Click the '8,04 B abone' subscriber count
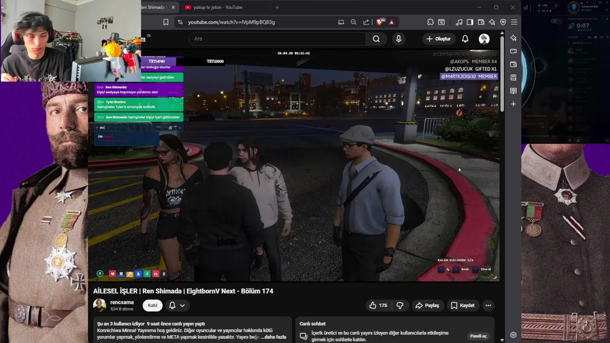Image resolution: width=610 pixels, height=343 pixels. pyautogui.click(x=122, y=309)
